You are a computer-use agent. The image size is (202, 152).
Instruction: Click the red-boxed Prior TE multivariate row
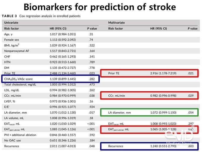(149, 73)
